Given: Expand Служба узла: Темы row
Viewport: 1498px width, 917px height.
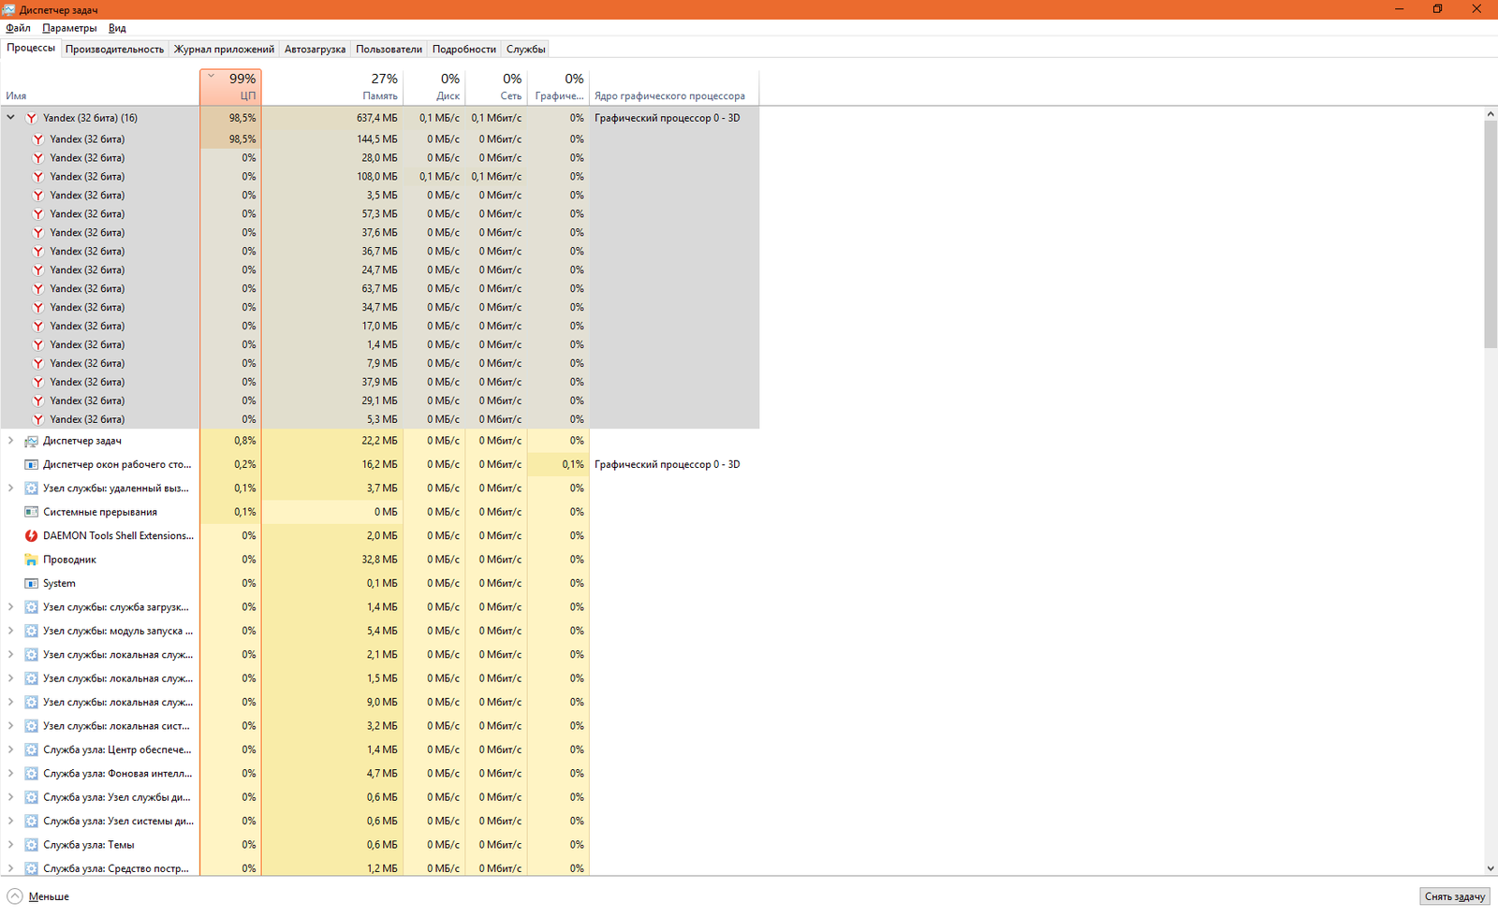Looking at the screenshot, I should coord(10,845).
